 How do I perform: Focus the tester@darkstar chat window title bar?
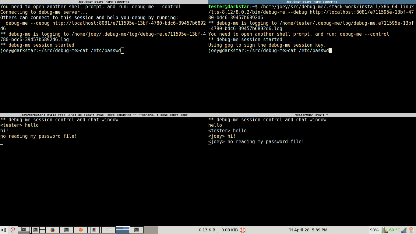click(x=312, y=115)
